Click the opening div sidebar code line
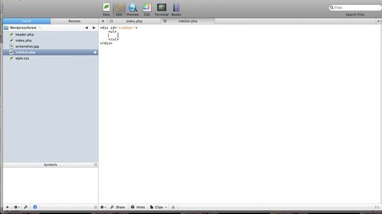 pyautogui.click(x=119, y=28)
